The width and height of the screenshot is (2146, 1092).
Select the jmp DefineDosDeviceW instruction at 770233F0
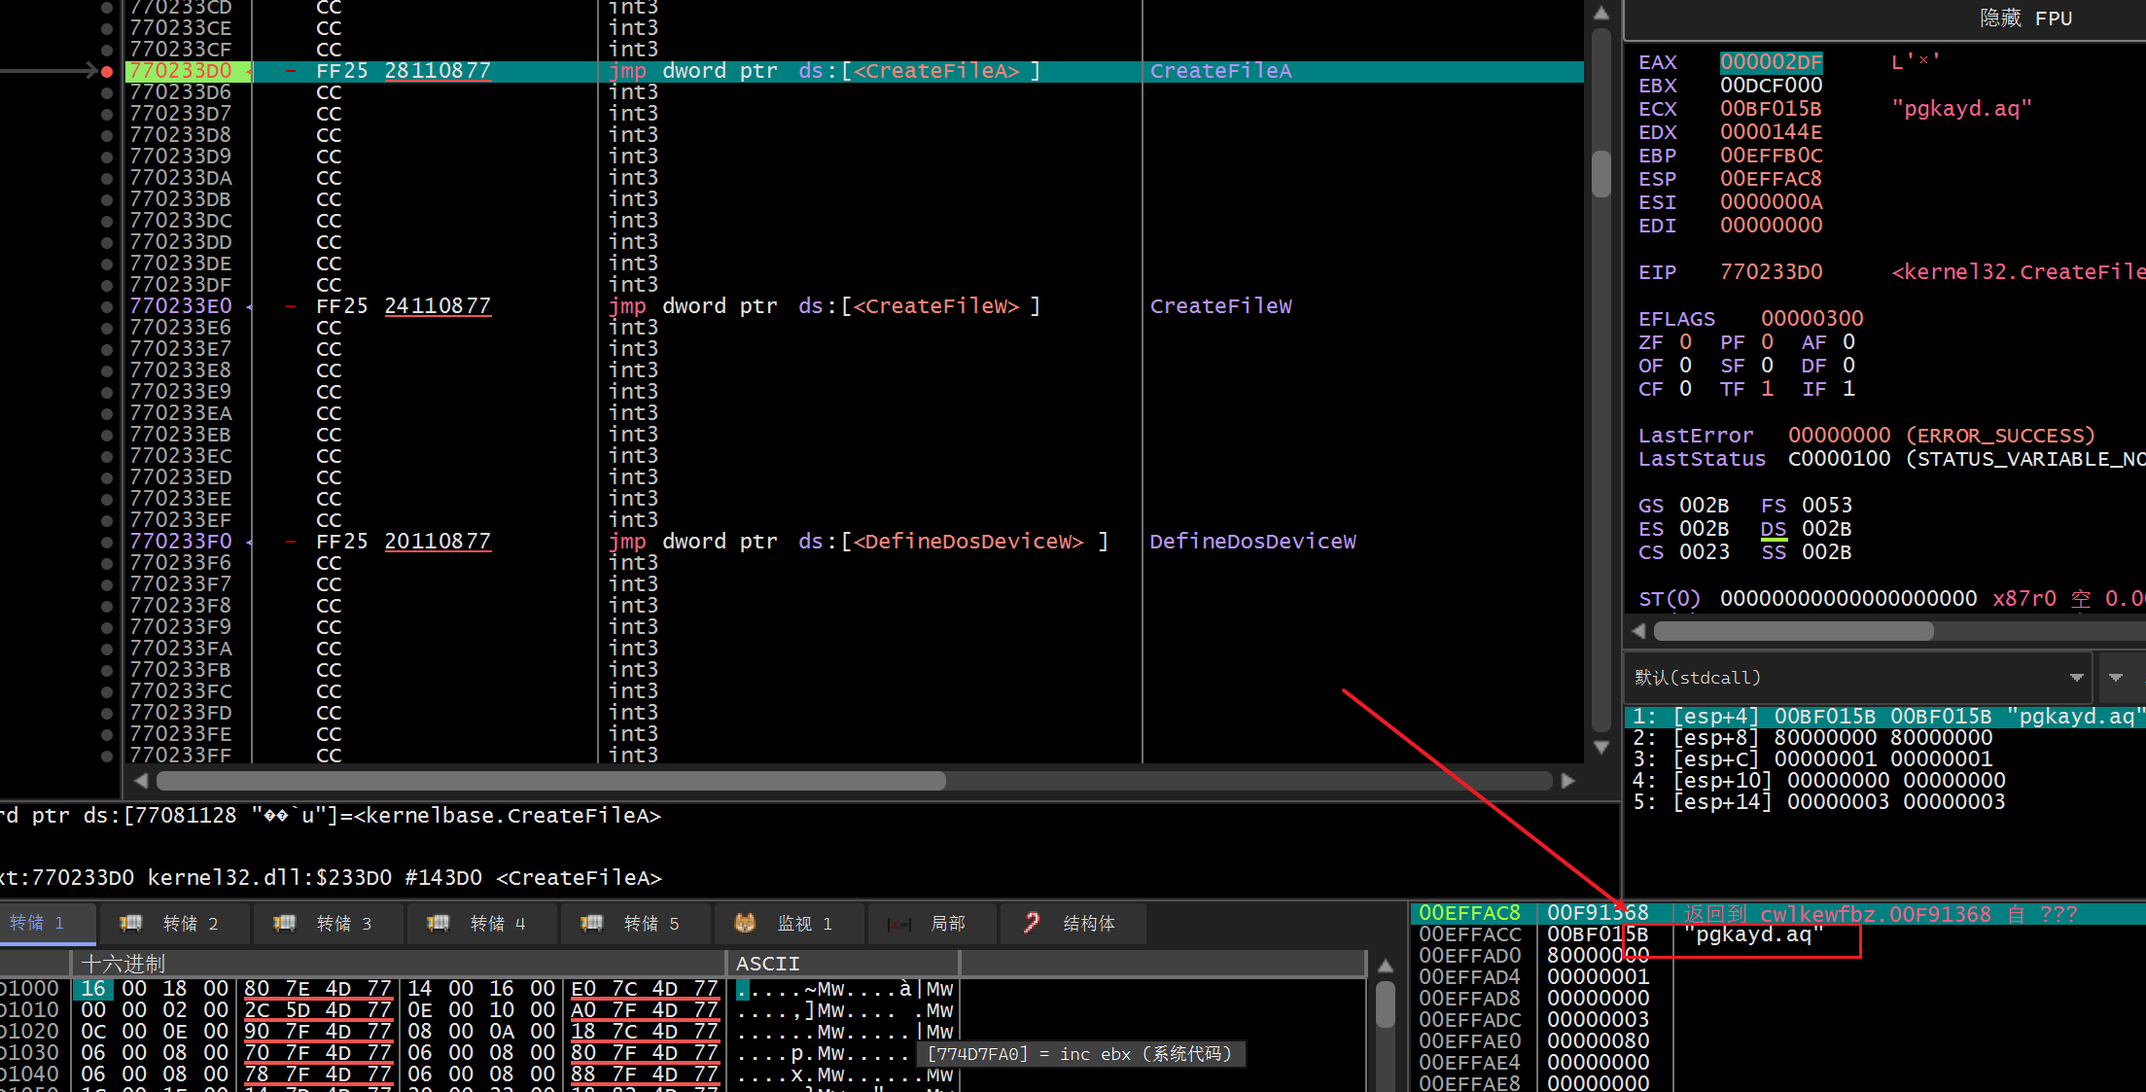click(x=858, y=542)
